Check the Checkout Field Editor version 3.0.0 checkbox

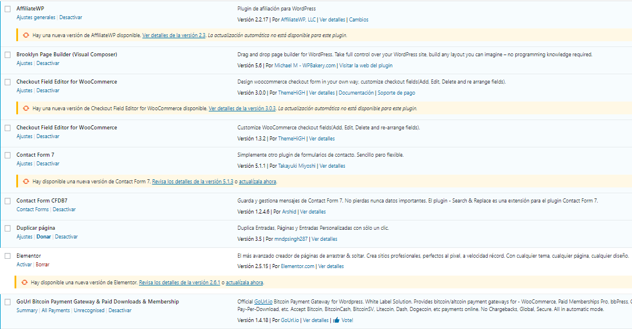click(8, 82)
